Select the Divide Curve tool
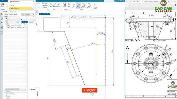This screenshot has width=177, height=99. [95, 6]
